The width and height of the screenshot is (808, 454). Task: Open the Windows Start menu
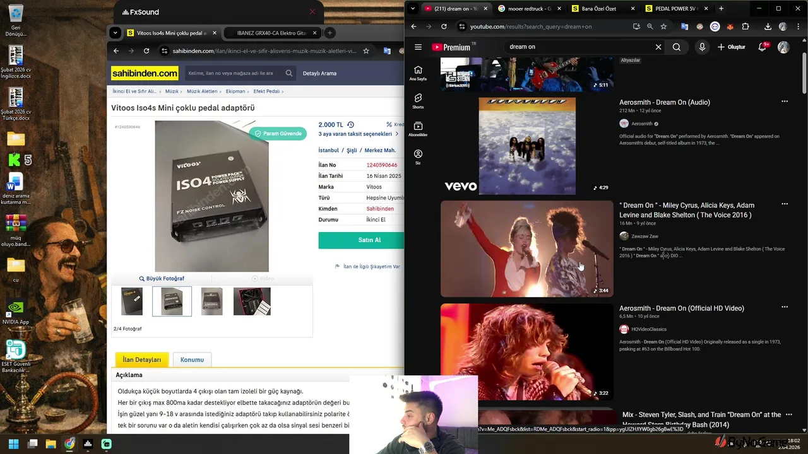coord(14,444)
